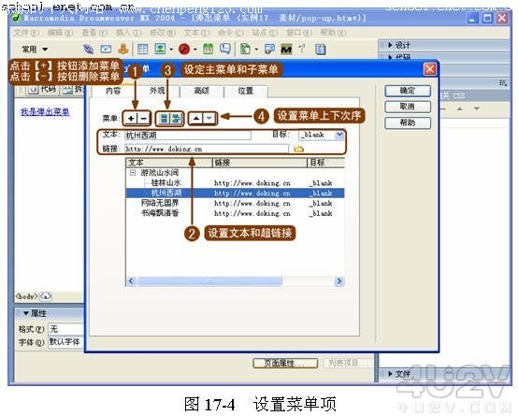519x416 pixels.
Task: Open the 站点(S) menu
Action: click(x=265, y=33)
